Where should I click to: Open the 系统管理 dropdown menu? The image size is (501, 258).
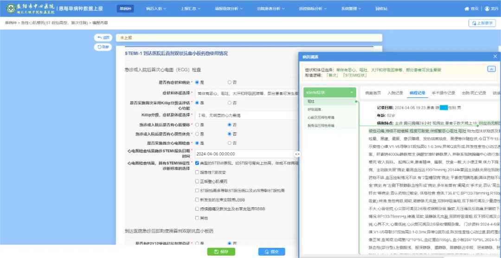[x=351, y=9]
